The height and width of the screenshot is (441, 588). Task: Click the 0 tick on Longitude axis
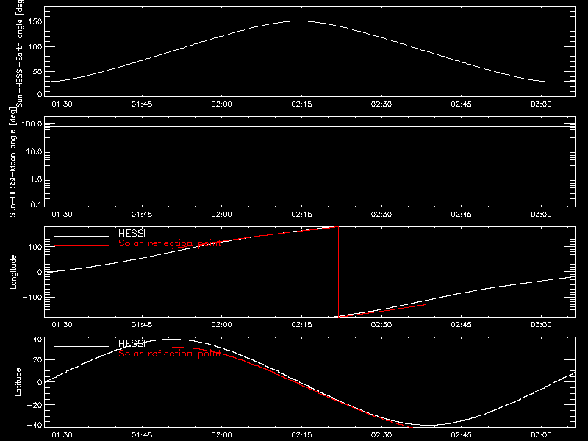(x=40, y=272)
